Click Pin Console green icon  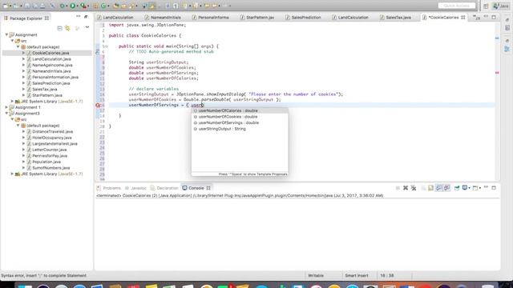(x=457, y=188)
